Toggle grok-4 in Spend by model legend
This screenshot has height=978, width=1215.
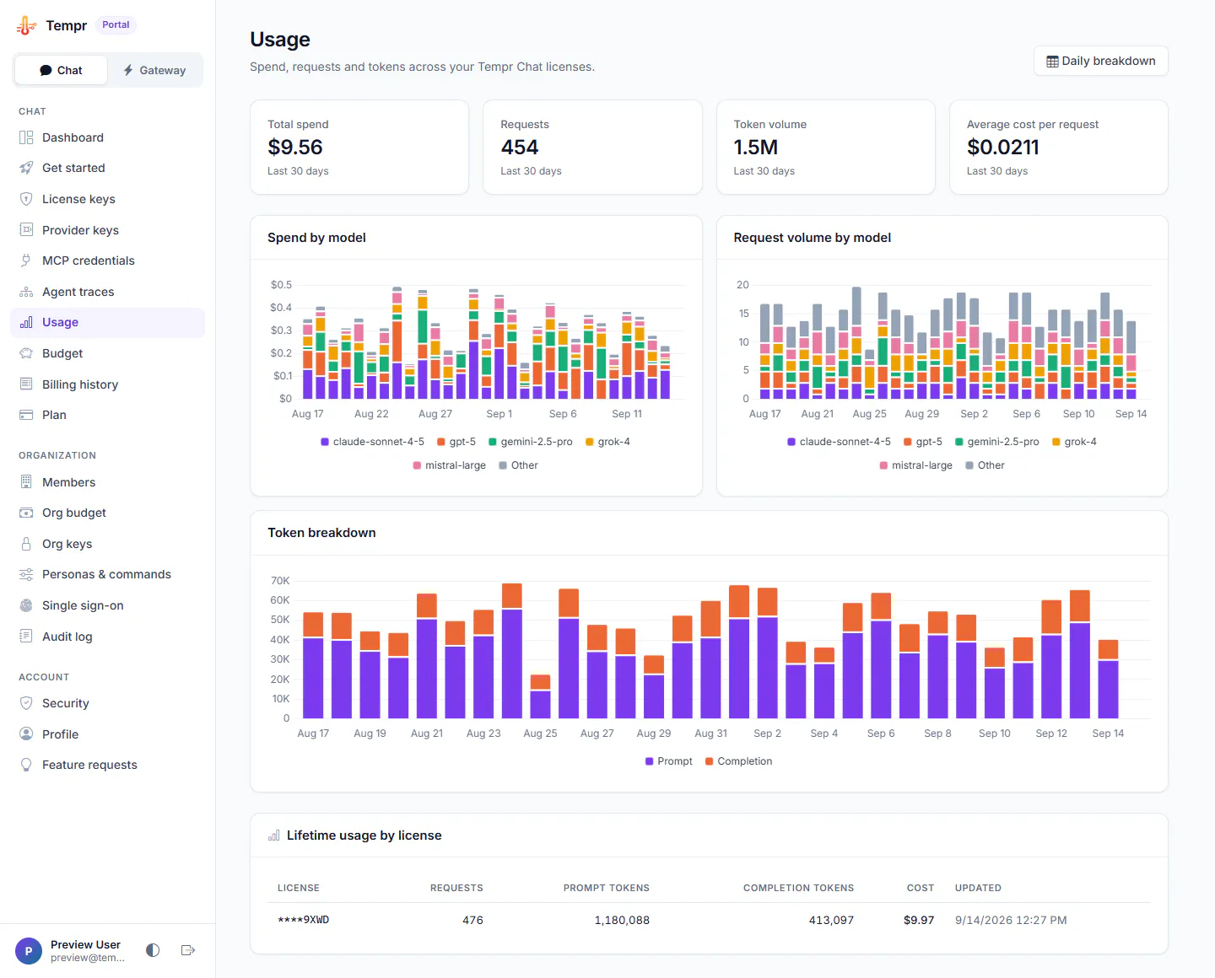coord(607,442)
